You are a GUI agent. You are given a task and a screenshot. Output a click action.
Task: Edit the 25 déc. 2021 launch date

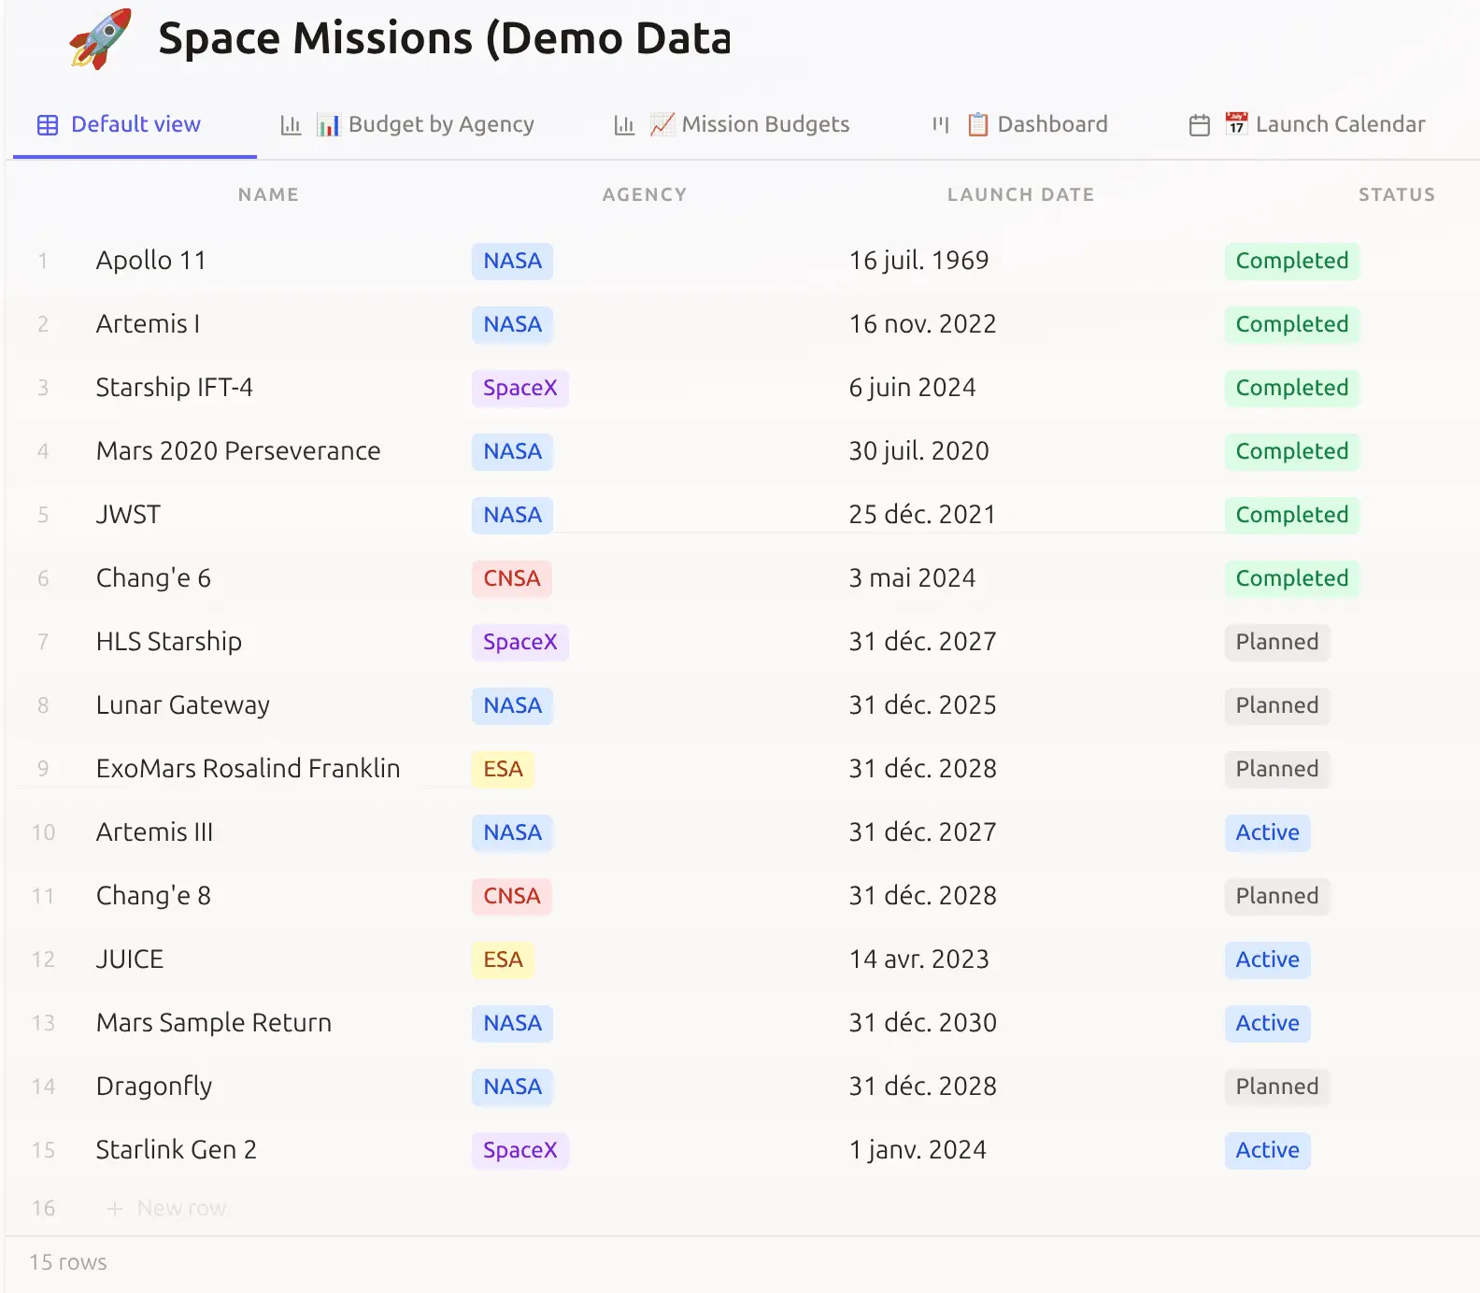tap(922, 515)
